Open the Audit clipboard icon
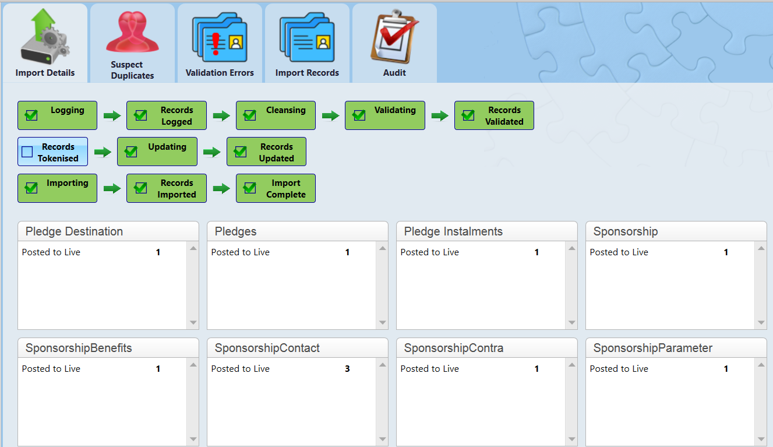 pos(394,36)
